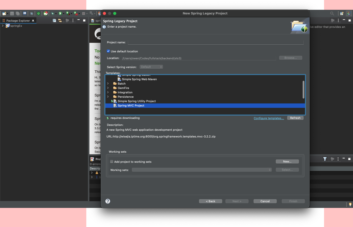Screen dimensions: 353x227
Task: Open the New wizard toolbar icon
Action: pos(4,13)
